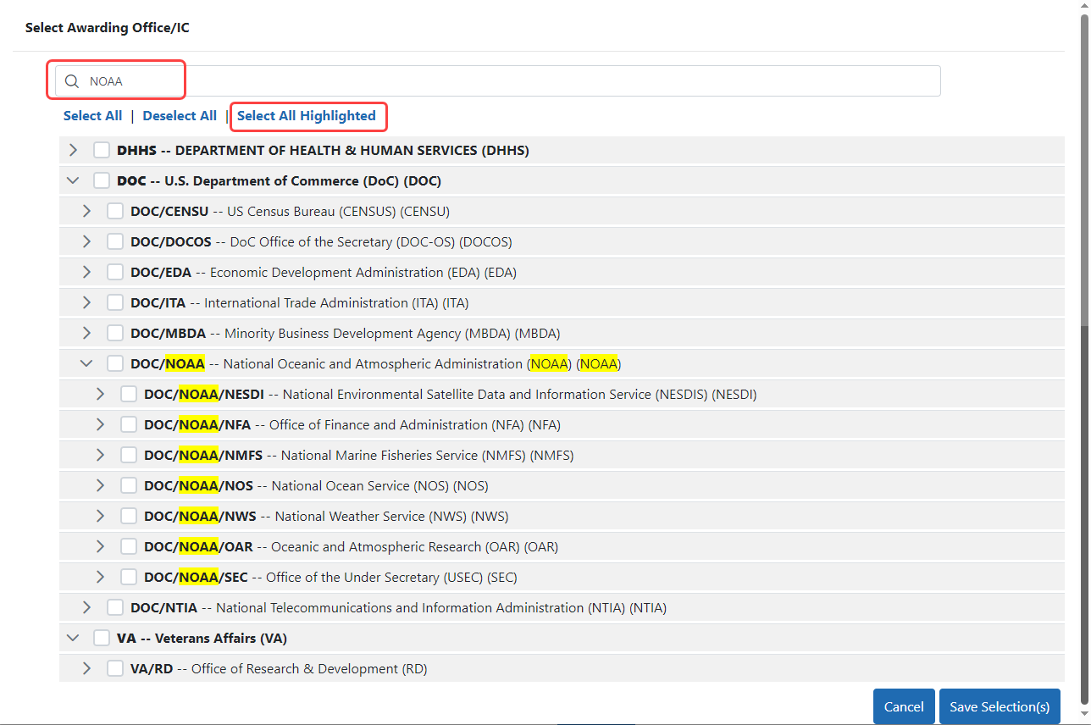Check the DOC/NOAA/OAR checkbox
Viewport: 1091px width, 725px height.
(x=129, y=546)
